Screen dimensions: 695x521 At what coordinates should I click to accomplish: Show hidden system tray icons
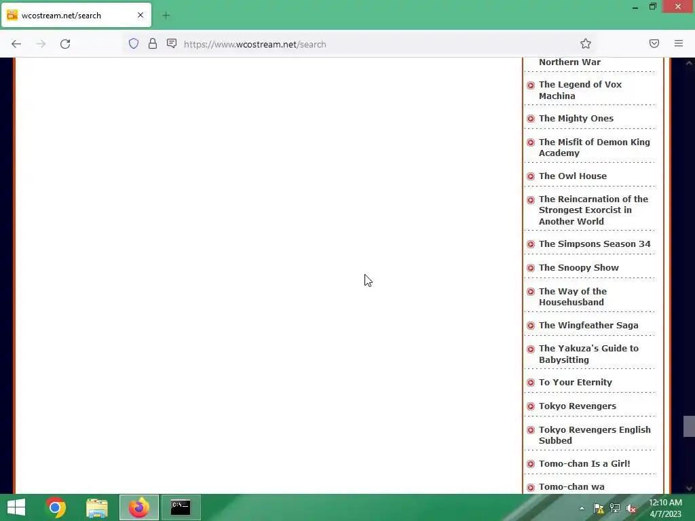[x=582, y=508]
